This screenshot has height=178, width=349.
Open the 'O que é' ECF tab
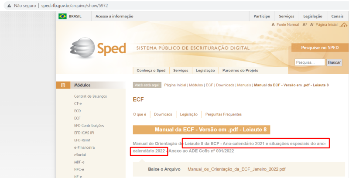tap(140, 114)
